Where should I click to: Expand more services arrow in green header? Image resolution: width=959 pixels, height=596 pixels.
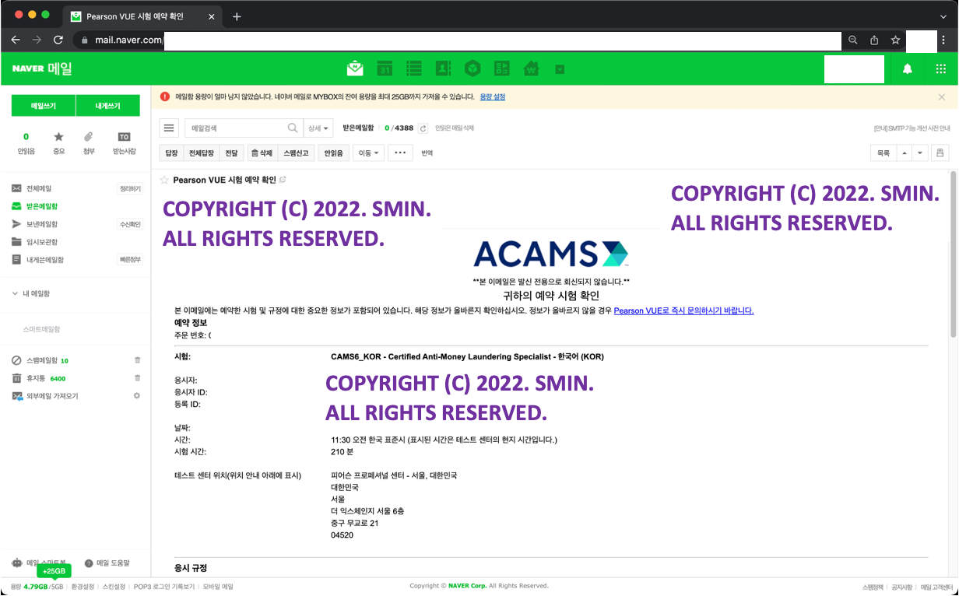tap(560, 69)
